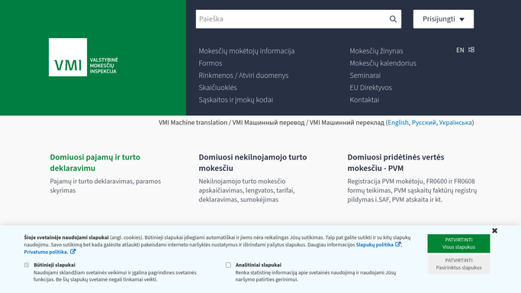Viewport: 521px width, 293px height.
Task: Click the search magnifier icon
Action: [x=393, y=19]
